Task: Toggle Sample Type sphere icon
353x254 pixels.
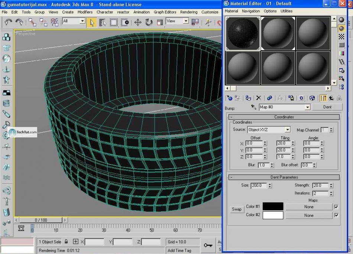Action: 341,20
